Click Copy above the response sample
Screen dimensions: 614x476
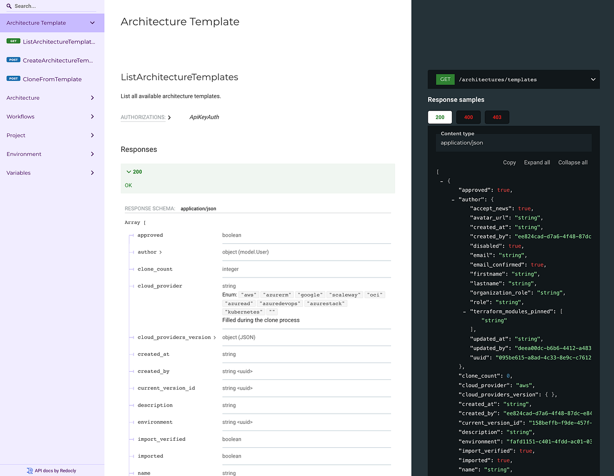click(x=509, y=162)
